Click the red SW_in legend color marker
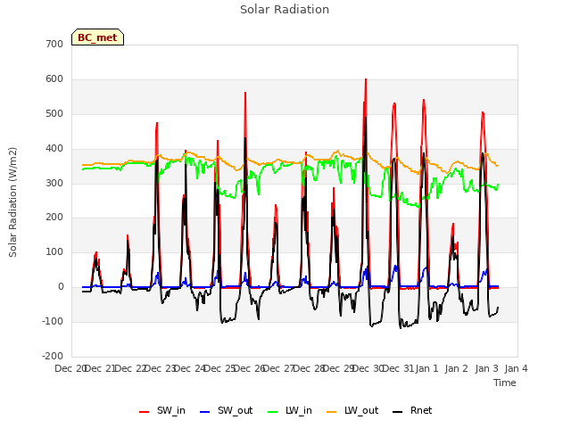This screenshot has width=571, height=428. [145, 412]
